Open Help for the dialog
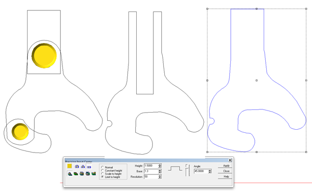The width and height of the screenshot is (312, 193). [225, 176]
